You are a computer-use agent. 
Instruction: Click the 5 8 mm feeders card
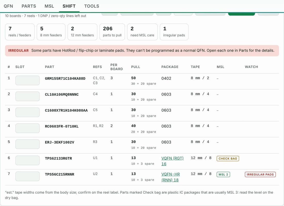(x=51, y=32)
